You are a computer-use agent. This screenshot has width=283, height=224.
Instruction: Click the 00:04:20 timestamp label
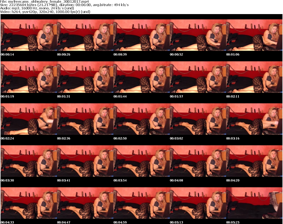tap(233, 180)
